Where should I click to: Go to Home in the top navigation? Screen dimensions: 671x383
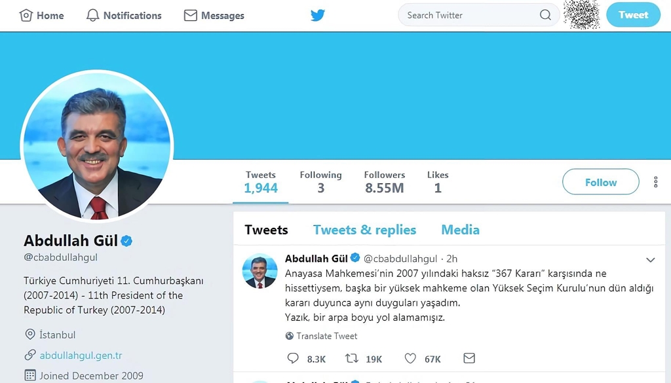[x=42, y=15]
